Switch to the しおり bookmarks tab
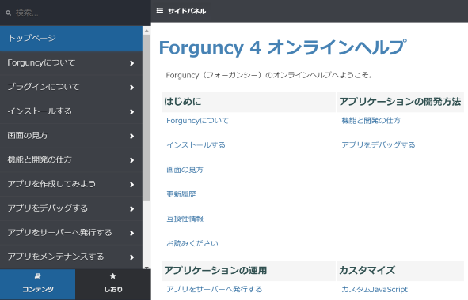Viewport: 468px width, 300px height. (113, 284)
